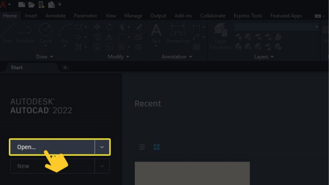Select the Move tool
Image resolution: width=329 pixels, height=185 pixels.
(x=97, y=27)
